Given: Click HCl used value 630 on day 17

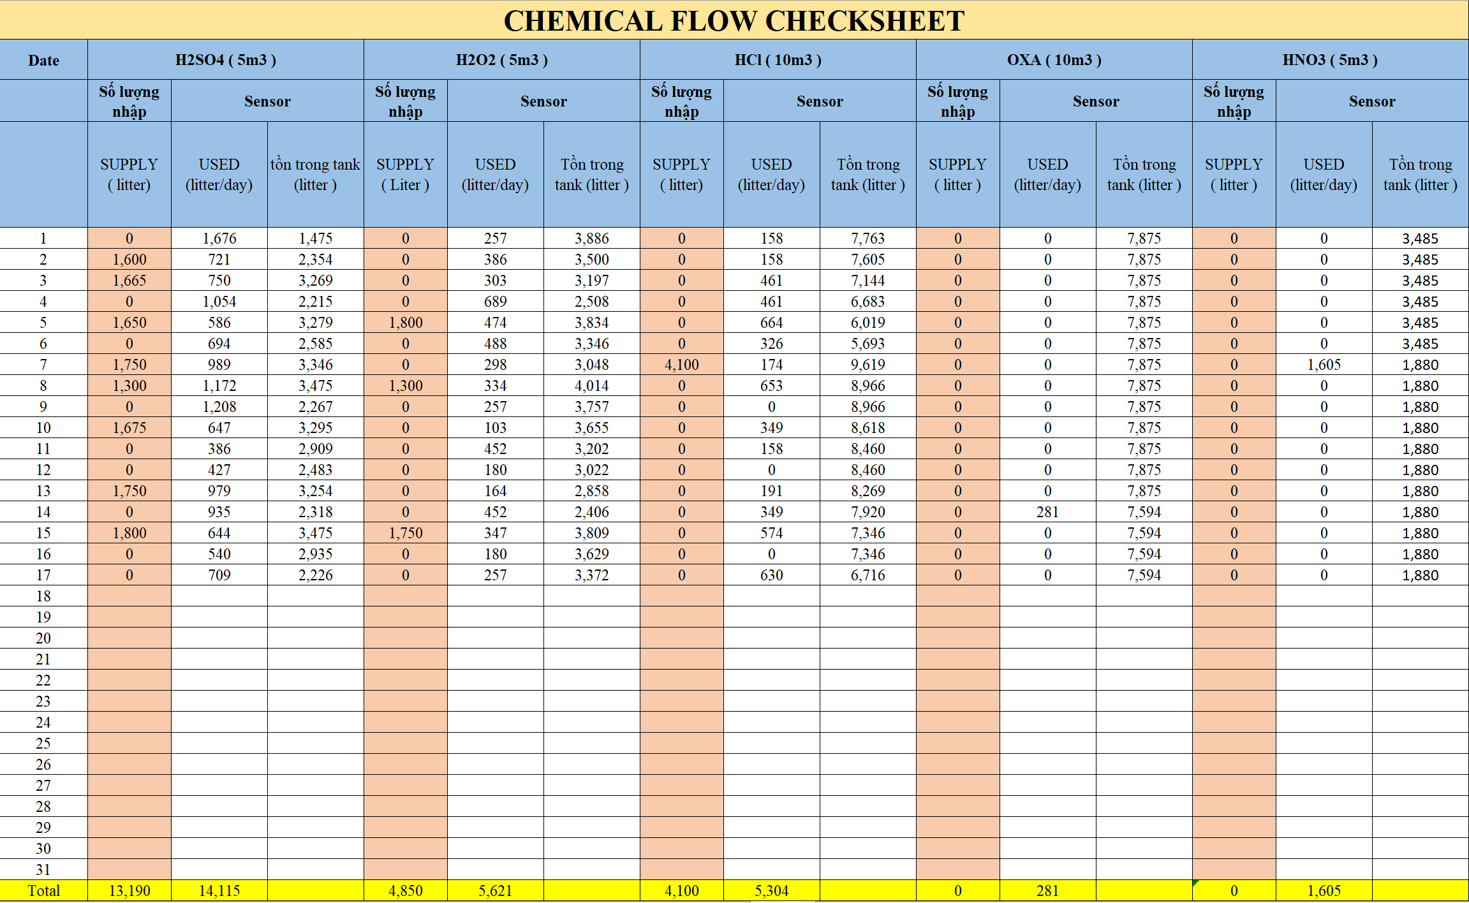Looking at the screenshot, I should point(772,575).
